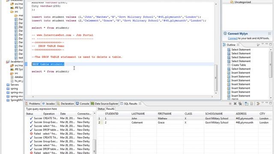Screen dimensions: 274x154
Task: Switch to the Console tab
Action: coord(83,104)
